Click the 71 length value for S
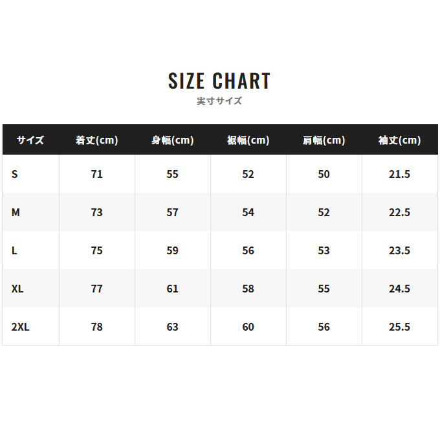 point(97,174)
